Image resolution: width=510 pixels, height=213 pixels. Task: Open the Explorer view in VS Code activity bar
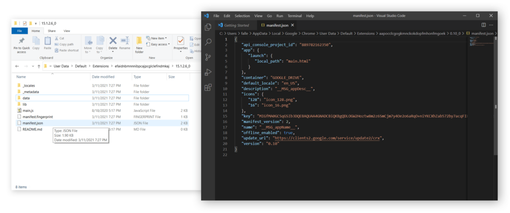click(x=208, y=27)
